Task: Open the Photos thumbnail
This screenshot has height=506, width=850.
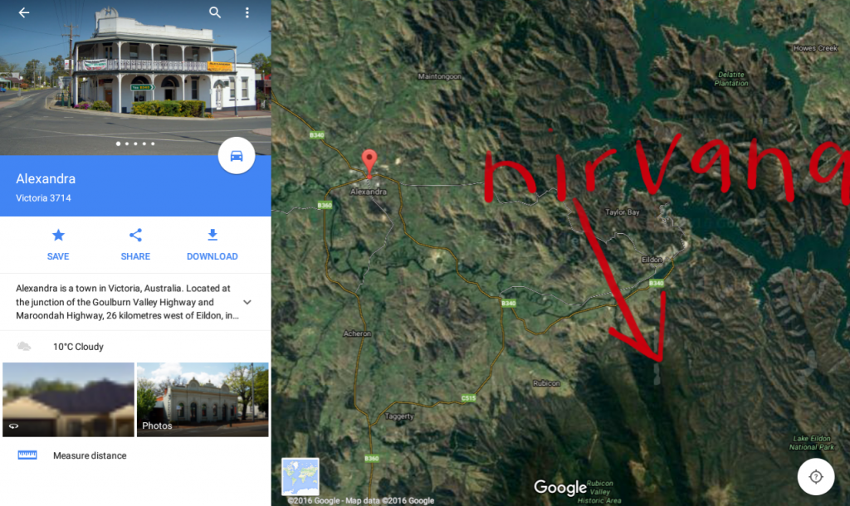Action: coord(203,400)
